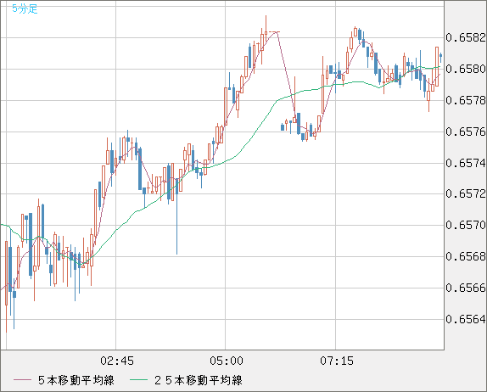Click the purple legend line for 5本移動平均線
The height and width of the screenshot is (392, 487).
[x=22, y=380]
